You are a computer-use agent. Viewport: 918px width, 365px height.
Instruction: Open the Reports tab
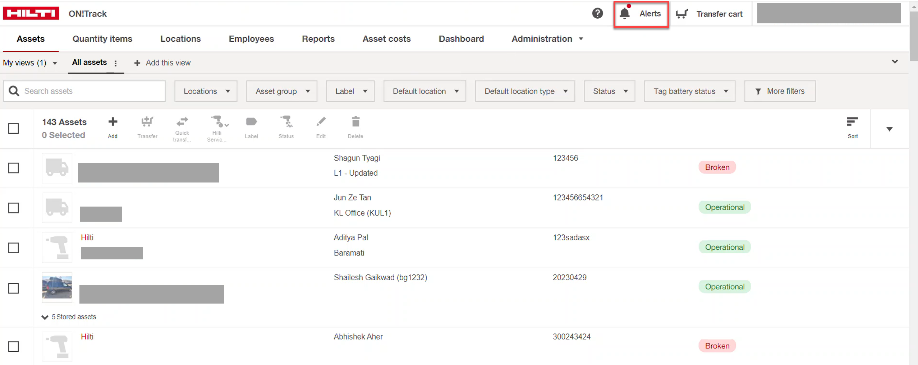pos(318,39)
